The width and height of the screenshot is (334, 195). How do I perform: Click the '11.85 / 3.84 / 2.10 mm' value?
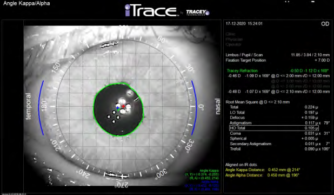coord(310,55)
